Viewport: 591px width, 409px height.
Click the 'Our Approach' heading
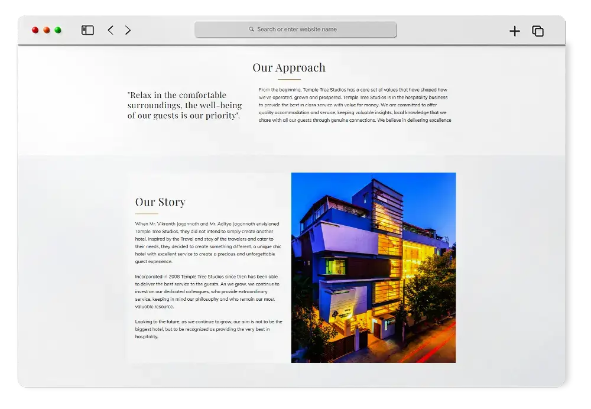(x=289, y=67)
